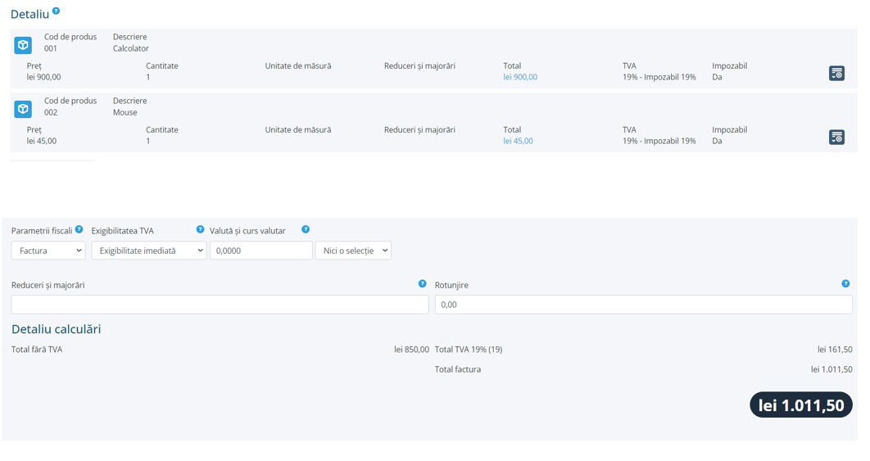Focus the invoice-level Reduceri și majorări input
Viewport: 870px width, 461px height.
tap(220, 305)
